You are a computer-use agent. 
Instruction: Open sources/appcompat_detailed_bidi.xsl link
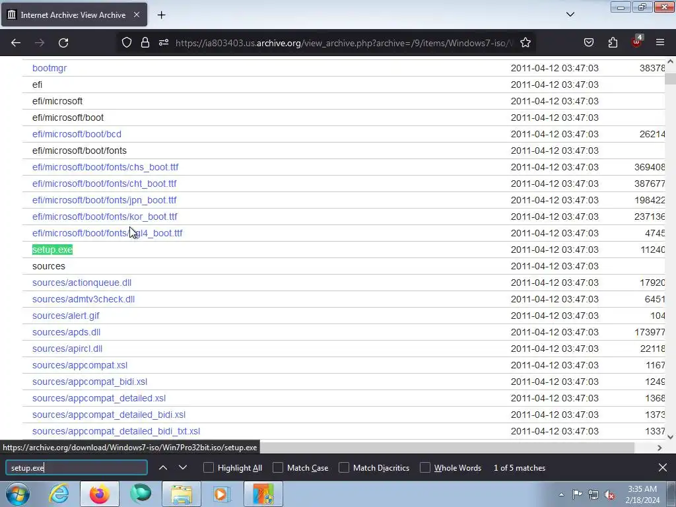(x=109, y=415)
